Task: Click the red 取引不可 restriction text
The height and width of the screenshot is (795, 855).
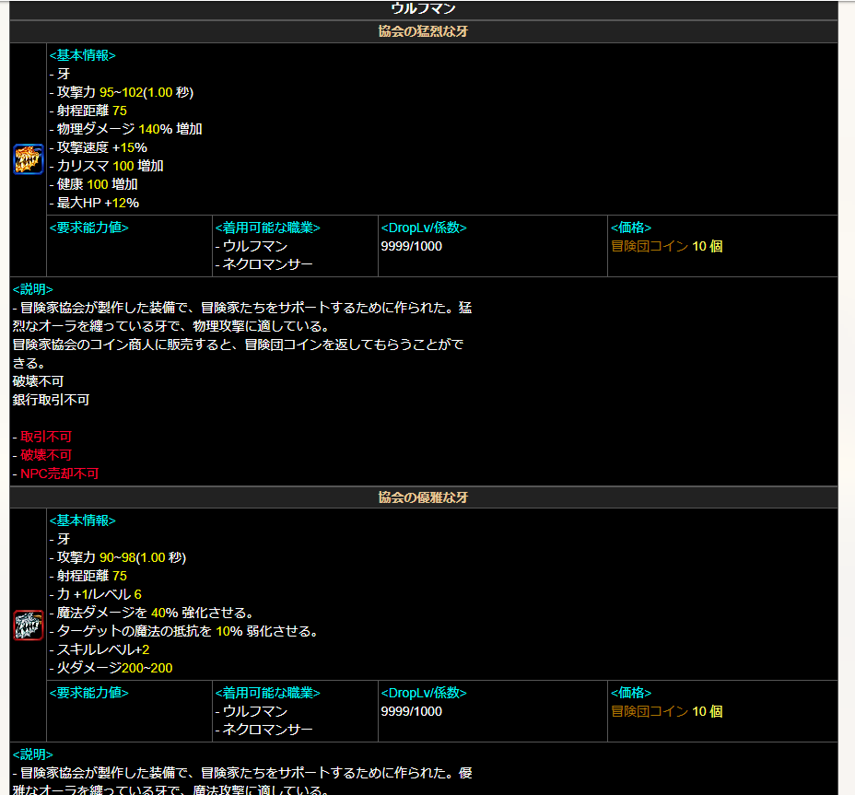Action: [x=44, y=437]
